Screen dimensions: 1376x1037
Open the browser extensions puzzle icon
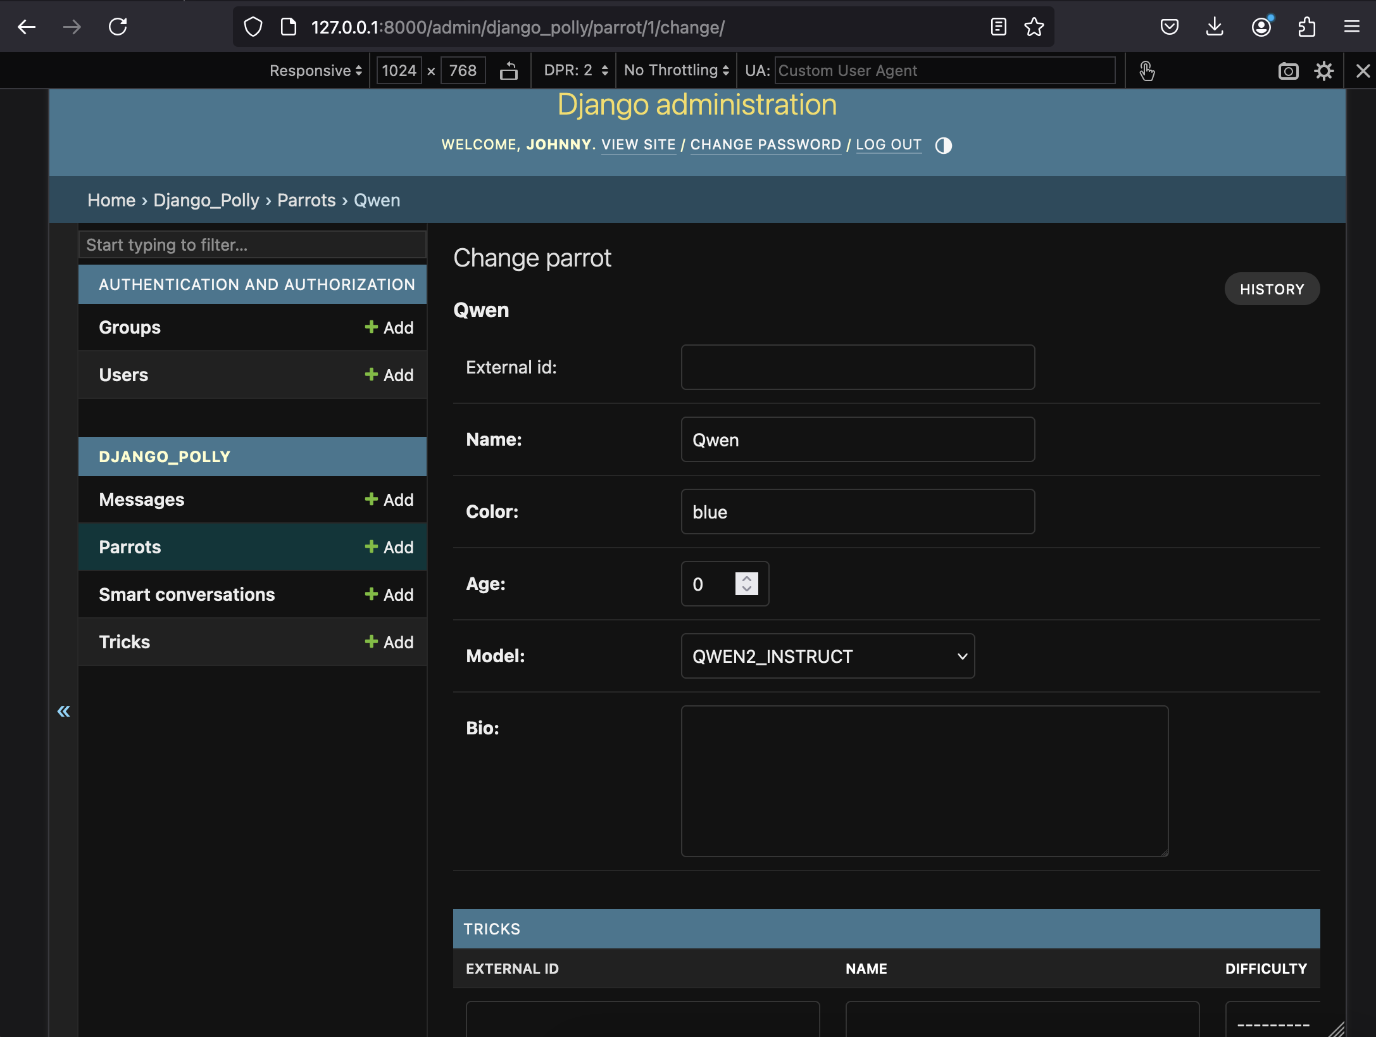click(x=1306, y=27)
